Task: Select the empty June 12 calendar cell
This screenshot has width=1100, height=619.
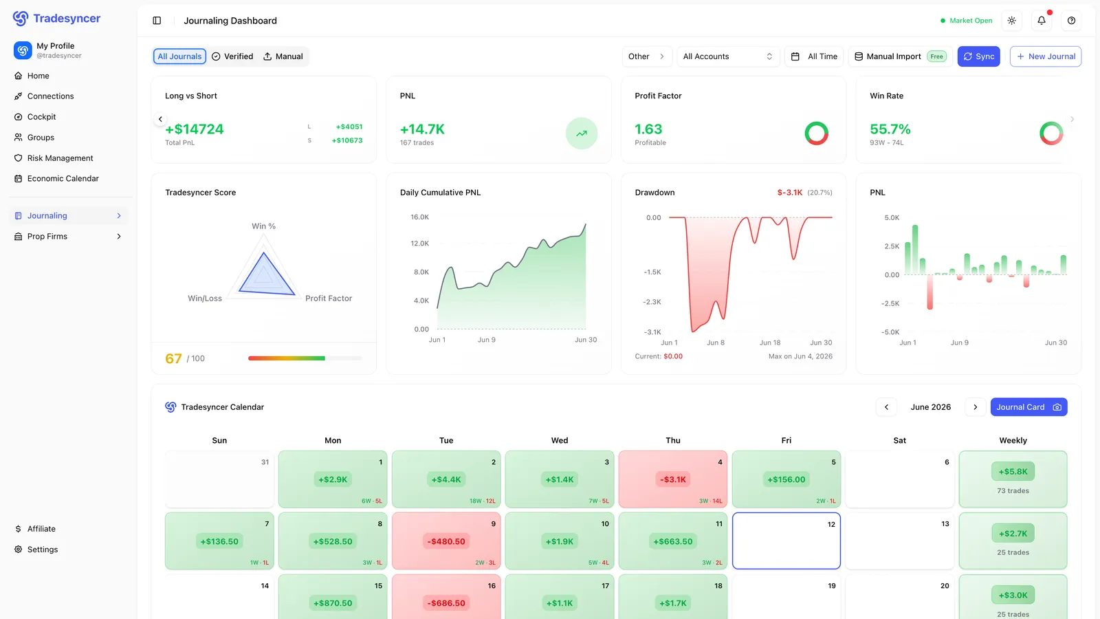Action: click(x=786, y=541)
